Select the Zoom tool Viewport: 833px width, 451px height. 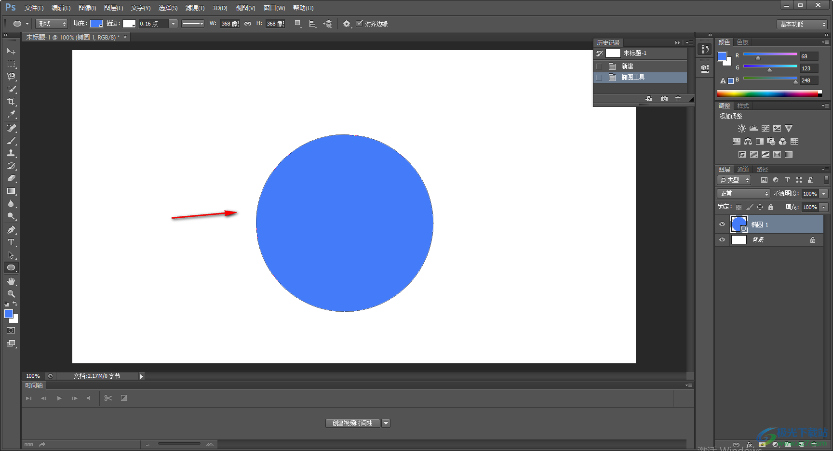coord(11,293)
